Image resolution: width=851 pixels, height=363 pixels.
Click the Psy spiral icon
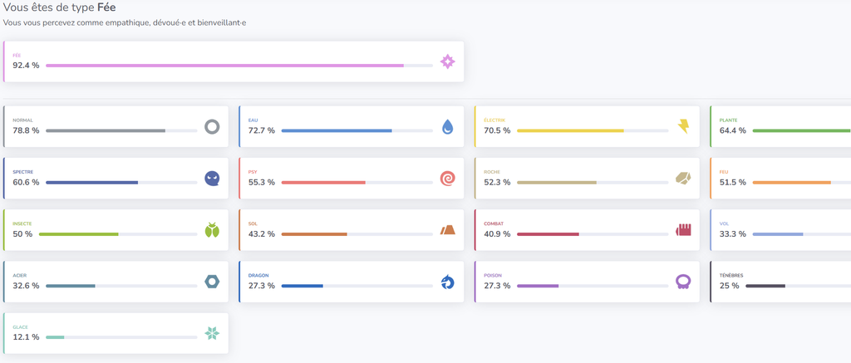pos(447,179)
